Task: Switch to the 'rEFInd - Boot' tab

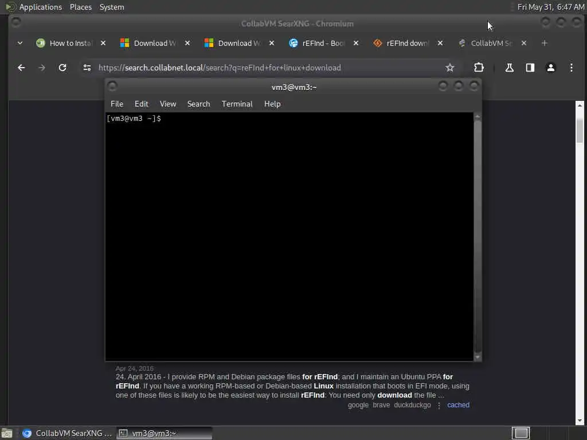Action: pos(323,43)
